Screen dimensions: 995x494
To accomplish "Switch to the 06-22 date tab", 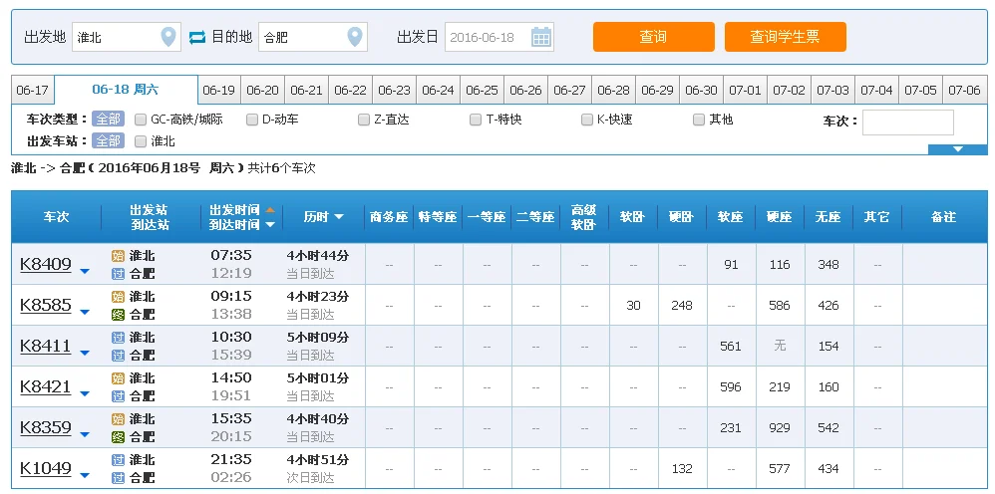I will pyautogui.click(x=350, y=90).
